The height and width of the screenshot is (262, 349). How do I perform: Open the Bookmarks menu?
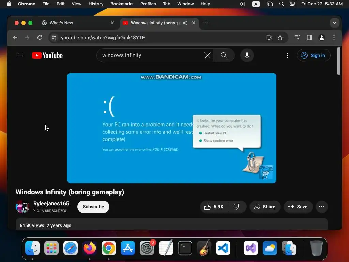pyautogui.click(x=122, y=4)
